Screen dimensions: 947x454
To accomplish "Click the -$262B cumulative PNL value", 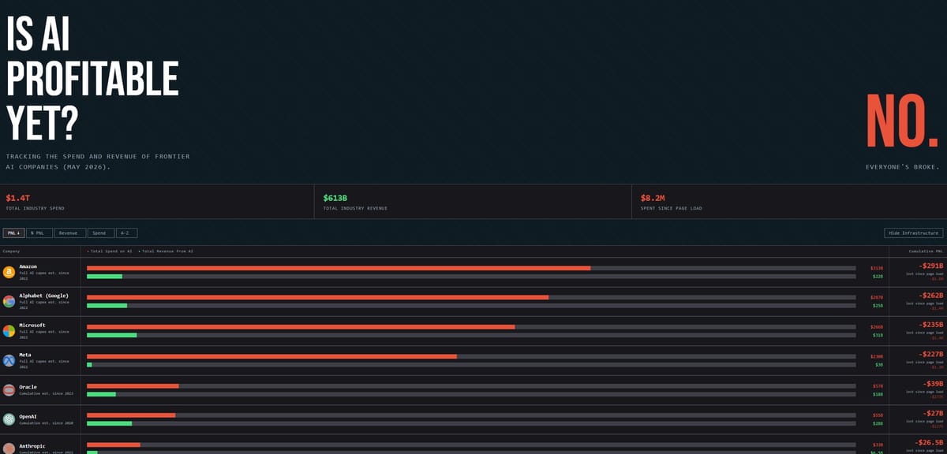I will 930,296.
